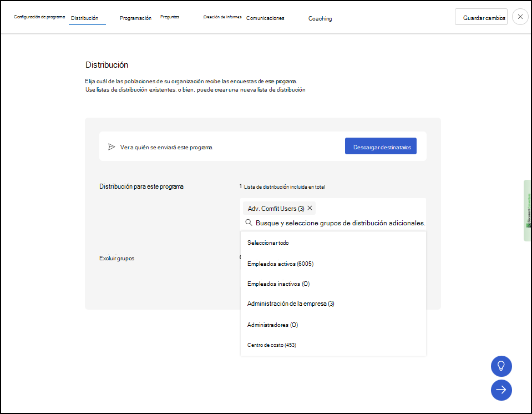This screenshot has width=532, height=414.
Task: Open the Coaching tab
Action: [320, 18]
